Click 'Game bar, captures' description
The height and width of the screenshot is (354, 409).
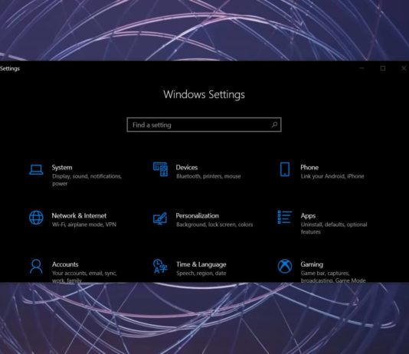325,273
